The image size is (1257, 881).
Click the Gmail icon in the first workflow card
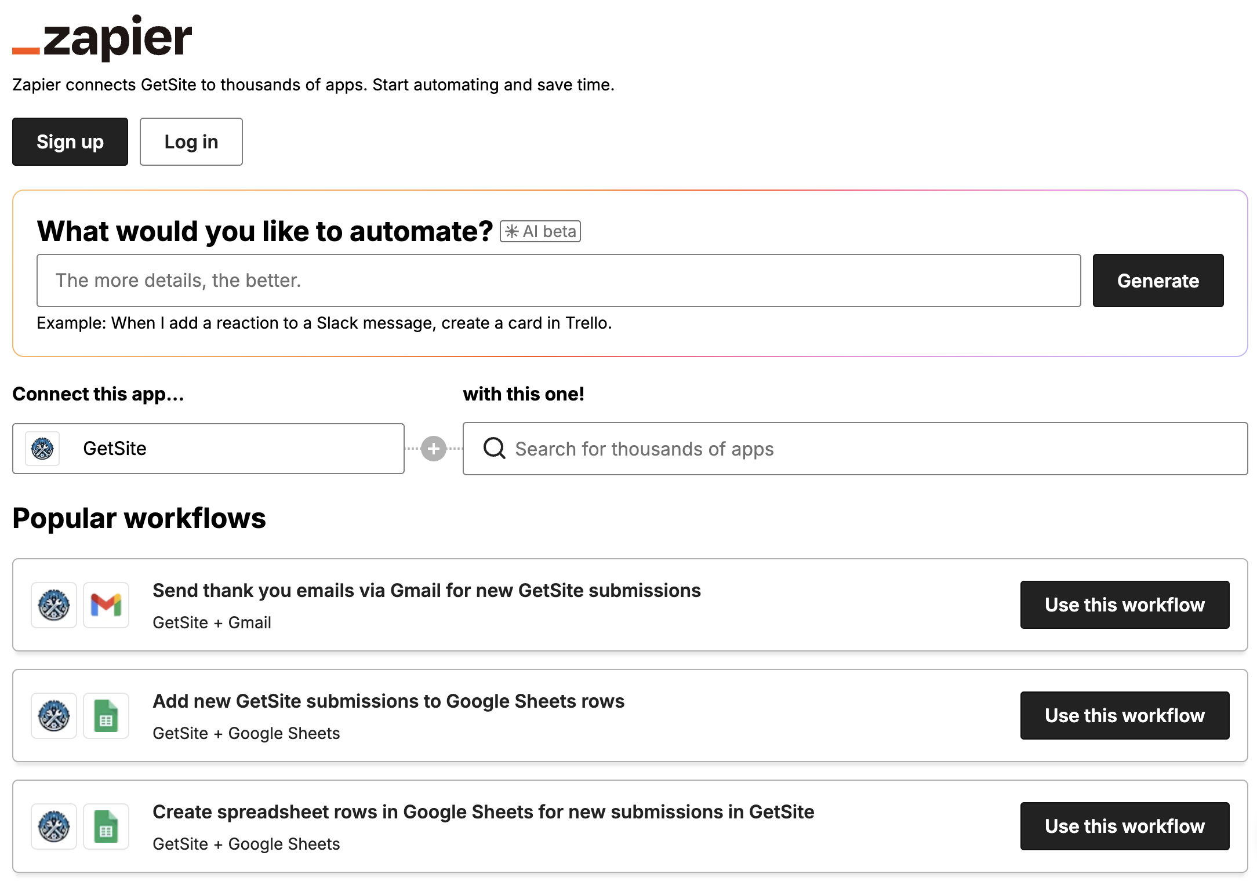(x=107, y=605)
